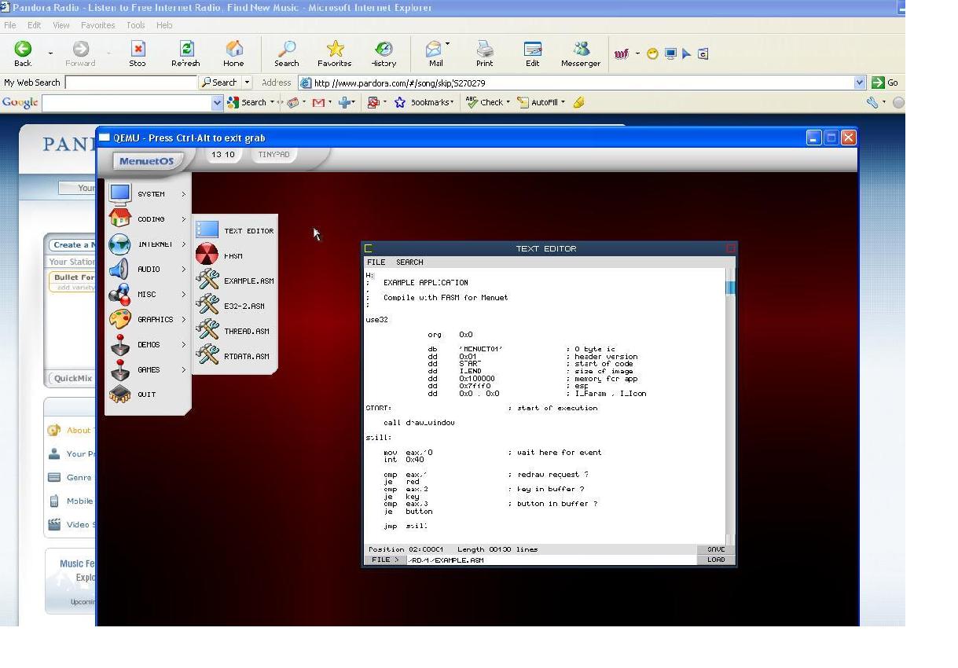Open the MenuetOS start menu button
Image resolution: width=958 pixels, height=668 pixels.
[146, 161]
